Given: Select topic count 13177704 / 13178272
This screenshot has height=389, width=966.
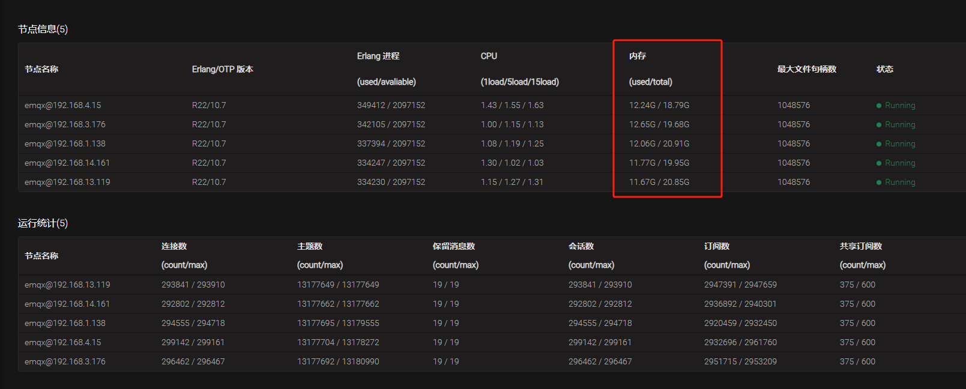Looking at the screenshot, I should click(x=338, y=342).
